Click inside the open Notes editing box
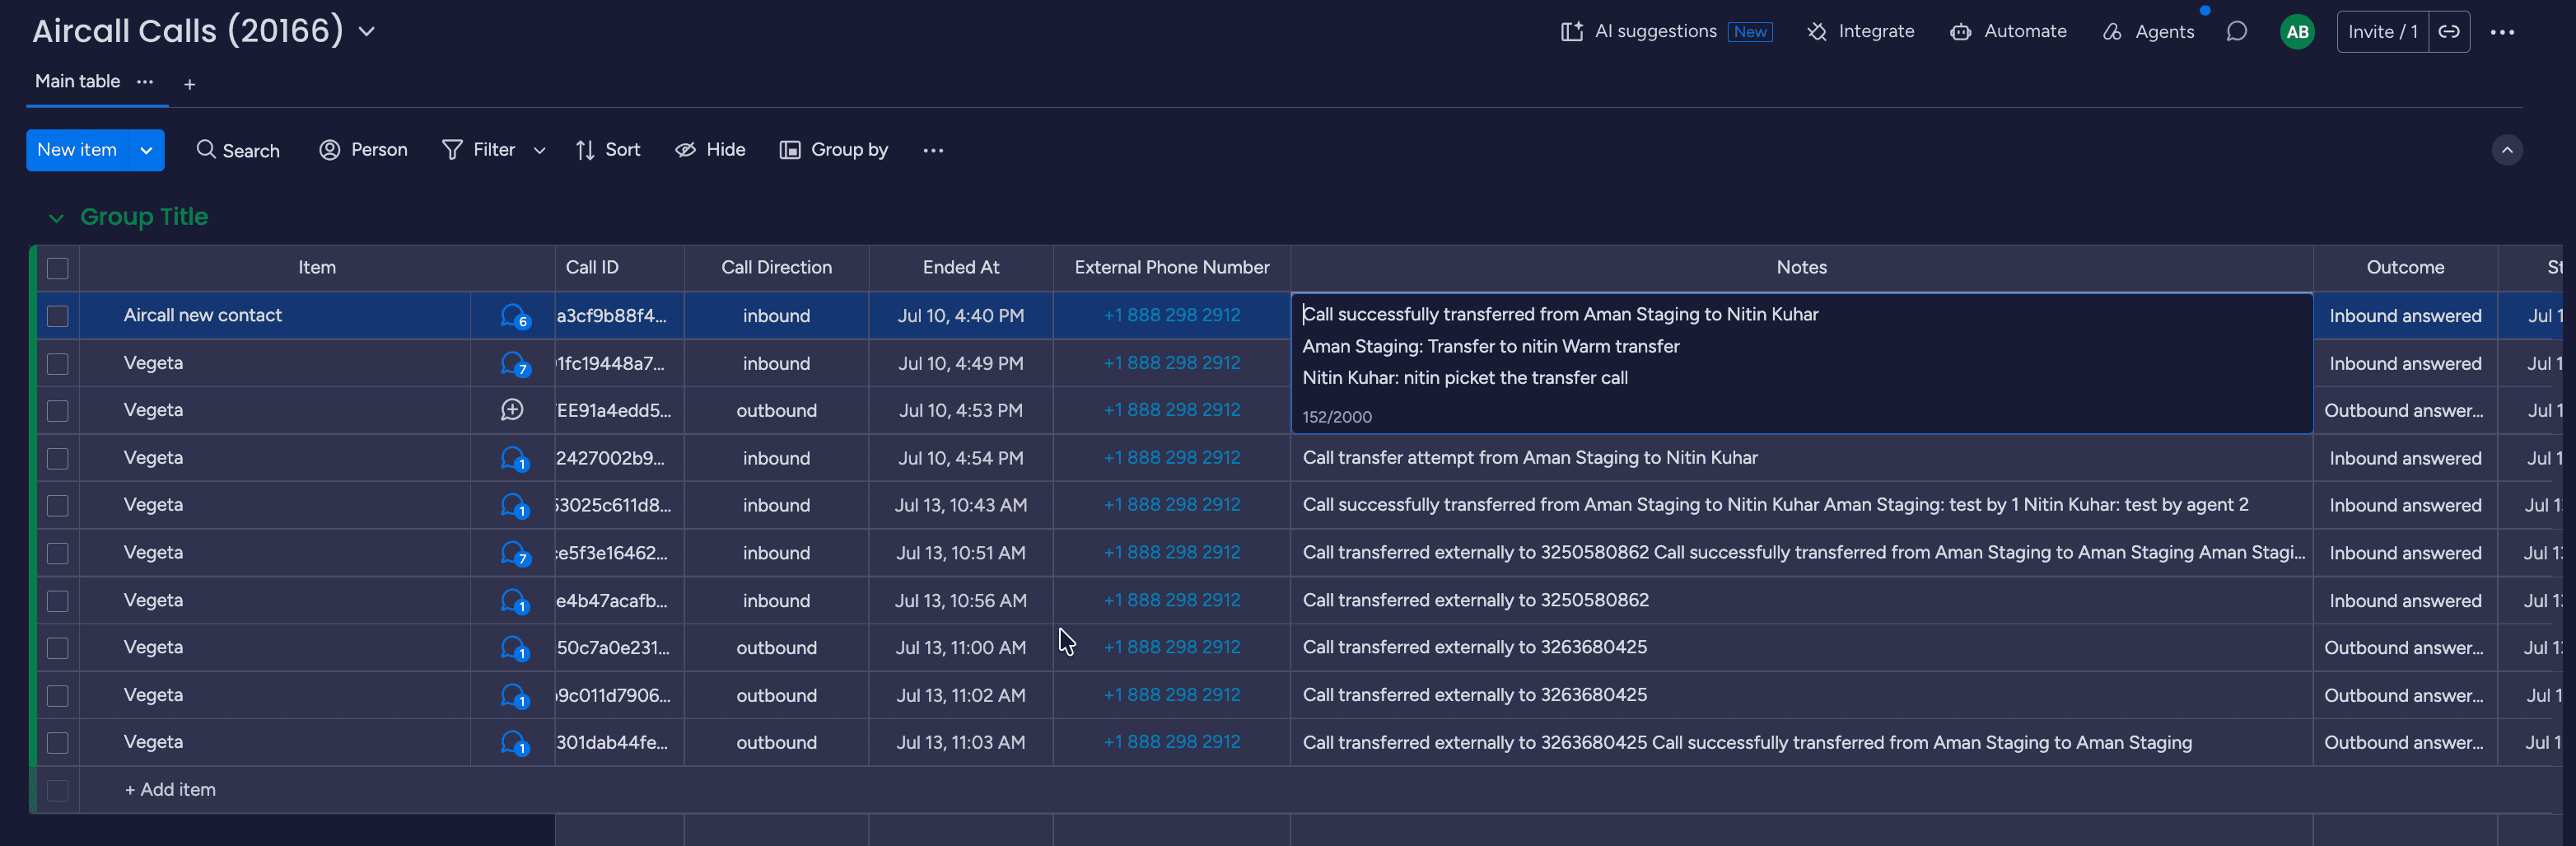The height and width of the screenshot is (846, 2576). coord(1801,363)
